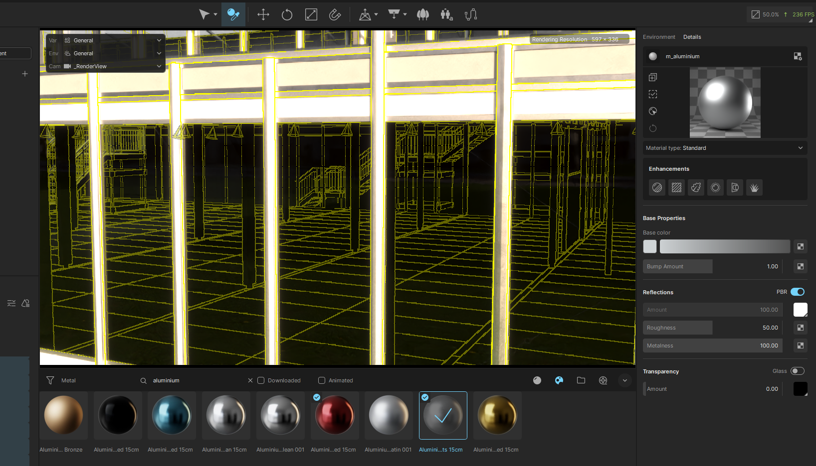This screenshot has height=466, width=816.
Task: Open the Var General dropdown
Action: tap(105, 40)
